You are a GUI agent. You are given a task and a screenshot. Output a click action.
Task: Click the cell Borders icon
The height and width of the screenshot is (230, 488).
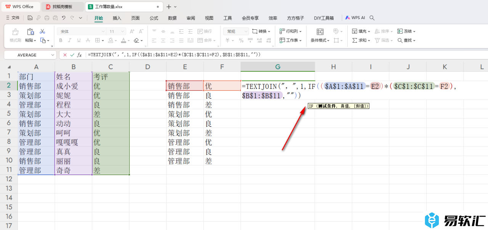click(97, 40)
